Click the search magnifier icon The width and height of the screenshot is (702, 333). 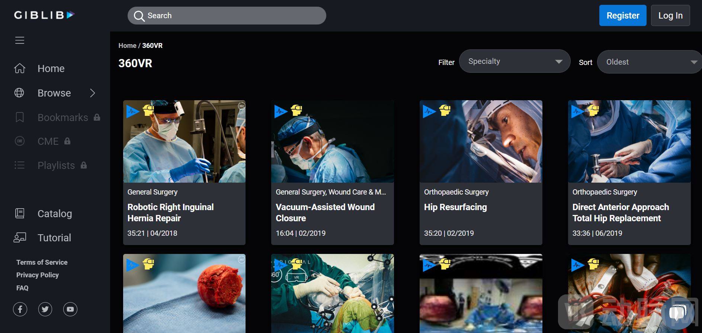point(139,16)
